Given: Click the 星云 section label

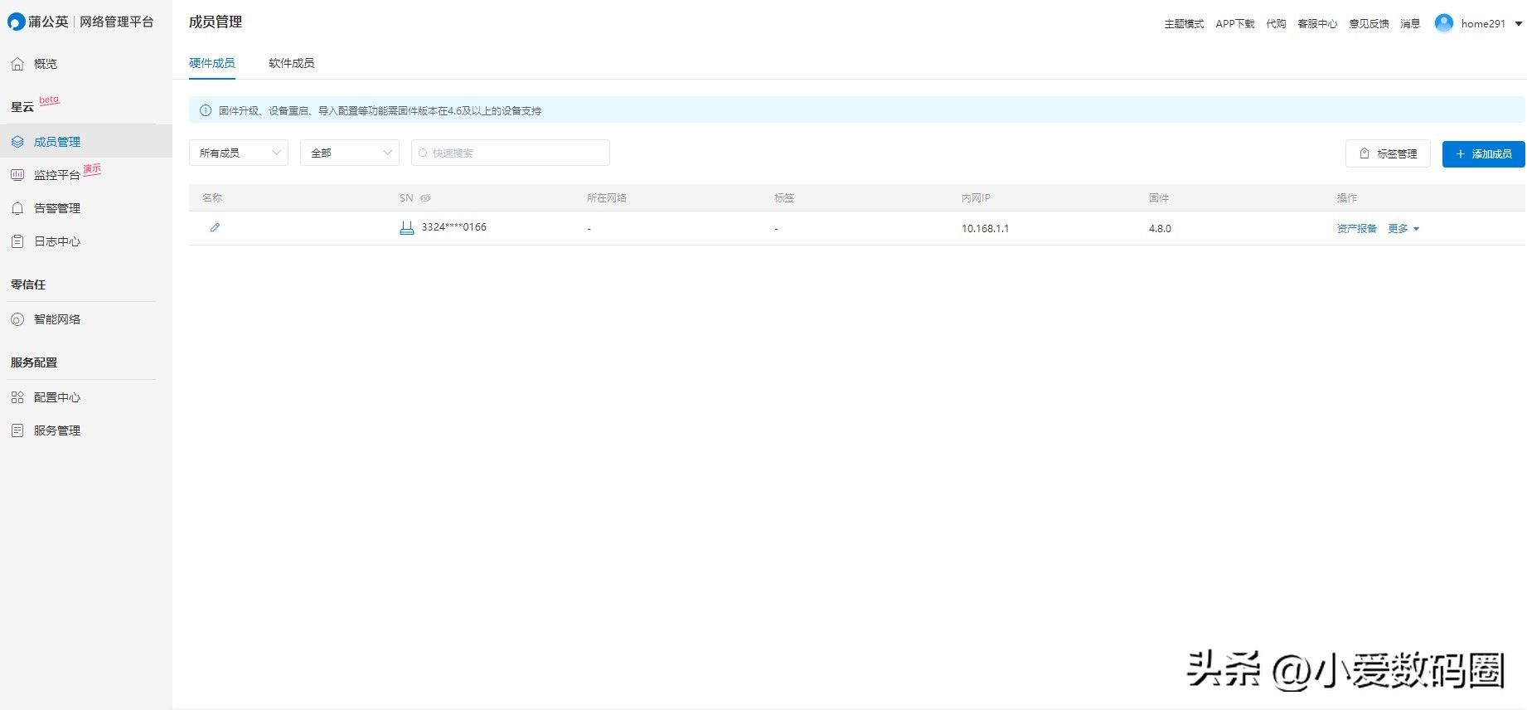Looking at the screenshot, I should tap(22, 107).
